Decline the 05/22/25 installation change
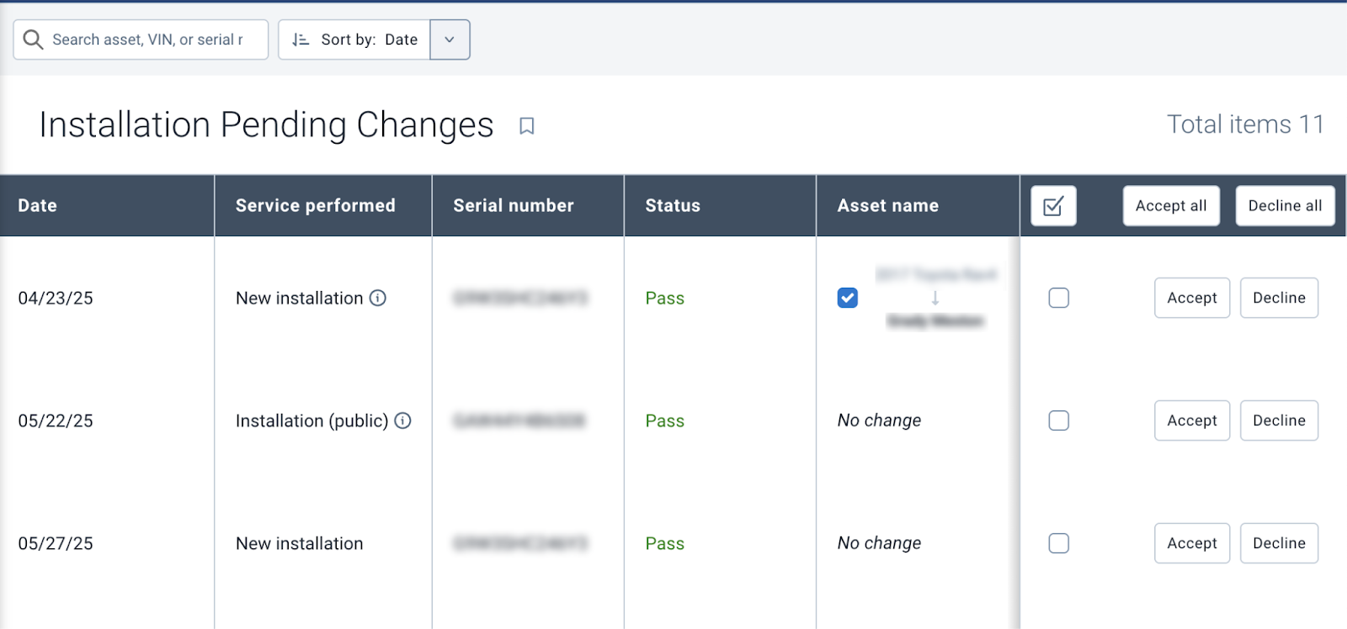This screenshot has height=629, width=1347. click(x=1278, y=420)
